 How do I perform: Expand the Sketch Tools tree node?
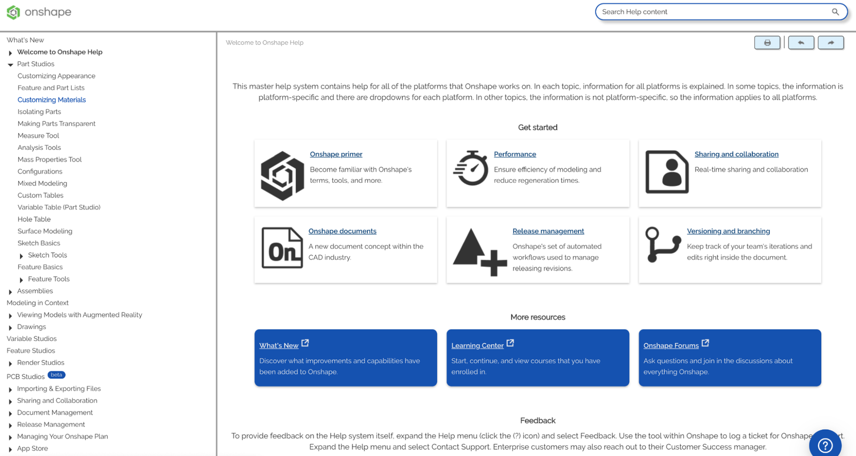tap(21, 256)
